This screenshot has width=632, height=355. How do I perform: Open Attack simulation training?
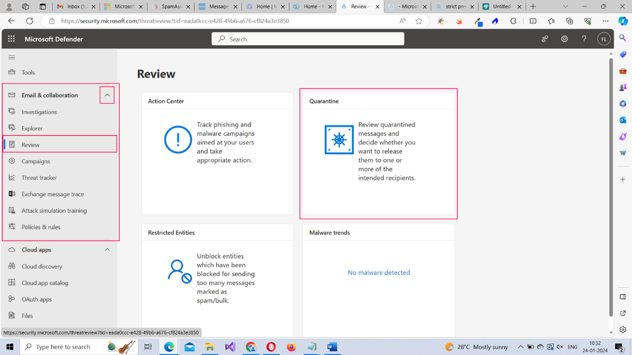[x=54, y=210]
